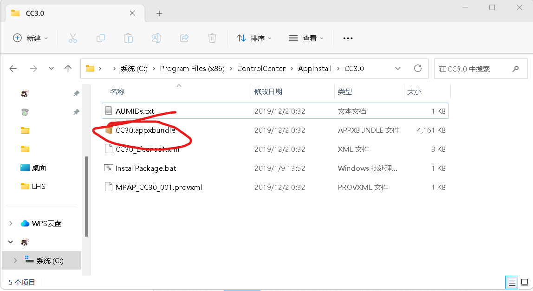Click the Cut scissors icon
Viewport: 533px width, 291px height.
pos(73,38)
